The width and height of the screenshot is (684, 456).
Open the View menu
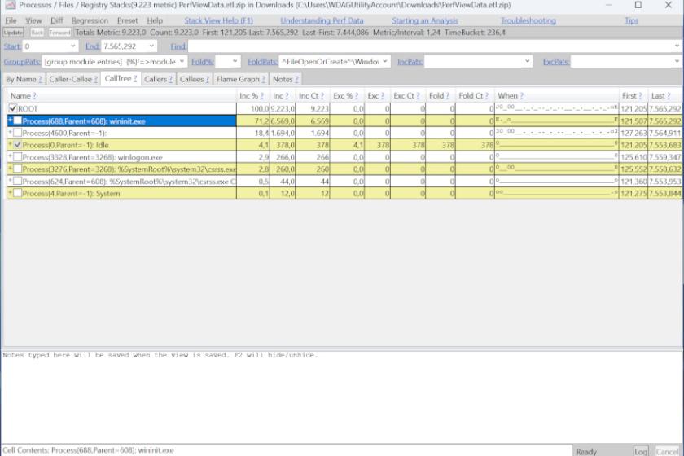(x=33, y=20)
